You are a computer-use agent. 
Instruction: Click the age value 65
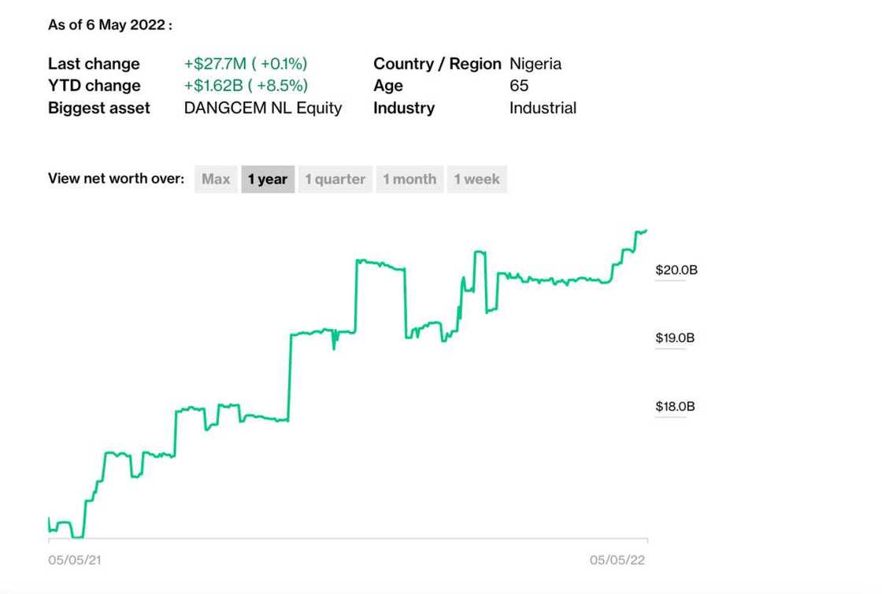point(519,86)
